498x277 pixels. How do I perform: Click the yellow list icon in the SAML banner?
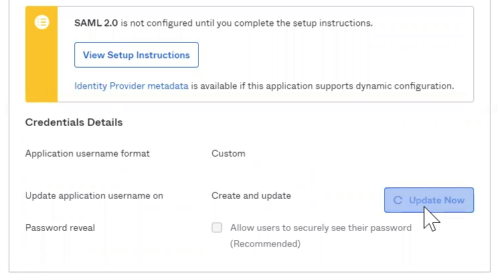[x=41, y=23]
